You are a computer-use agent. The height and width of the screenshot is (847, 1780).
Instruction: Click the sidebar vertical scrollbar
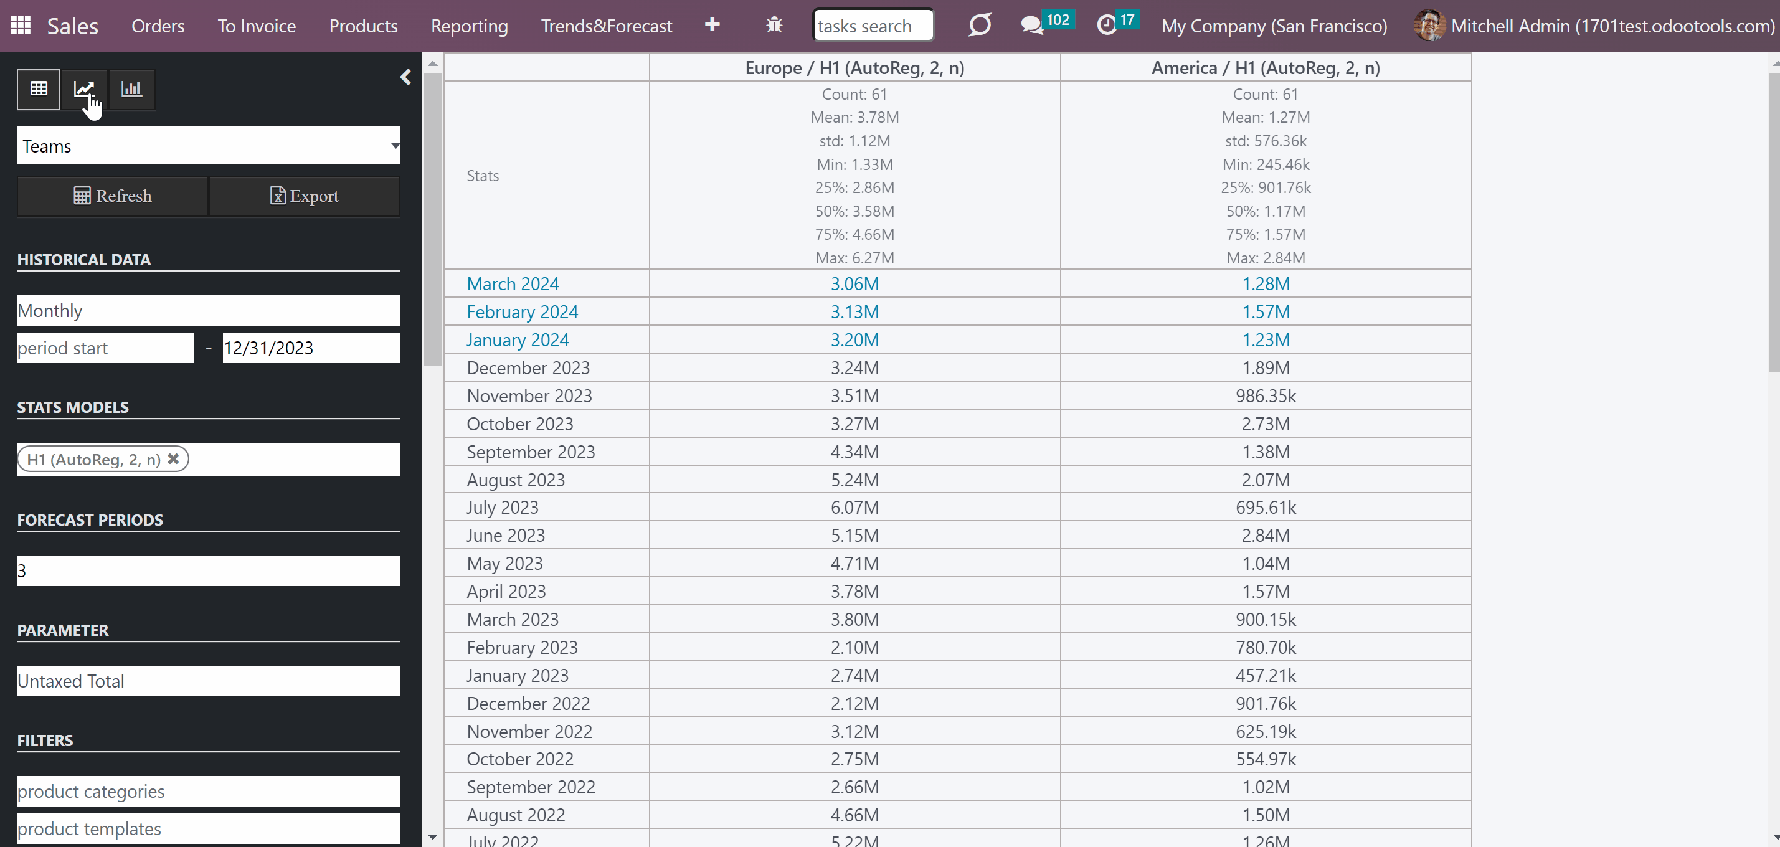click(x=433, y=219)
